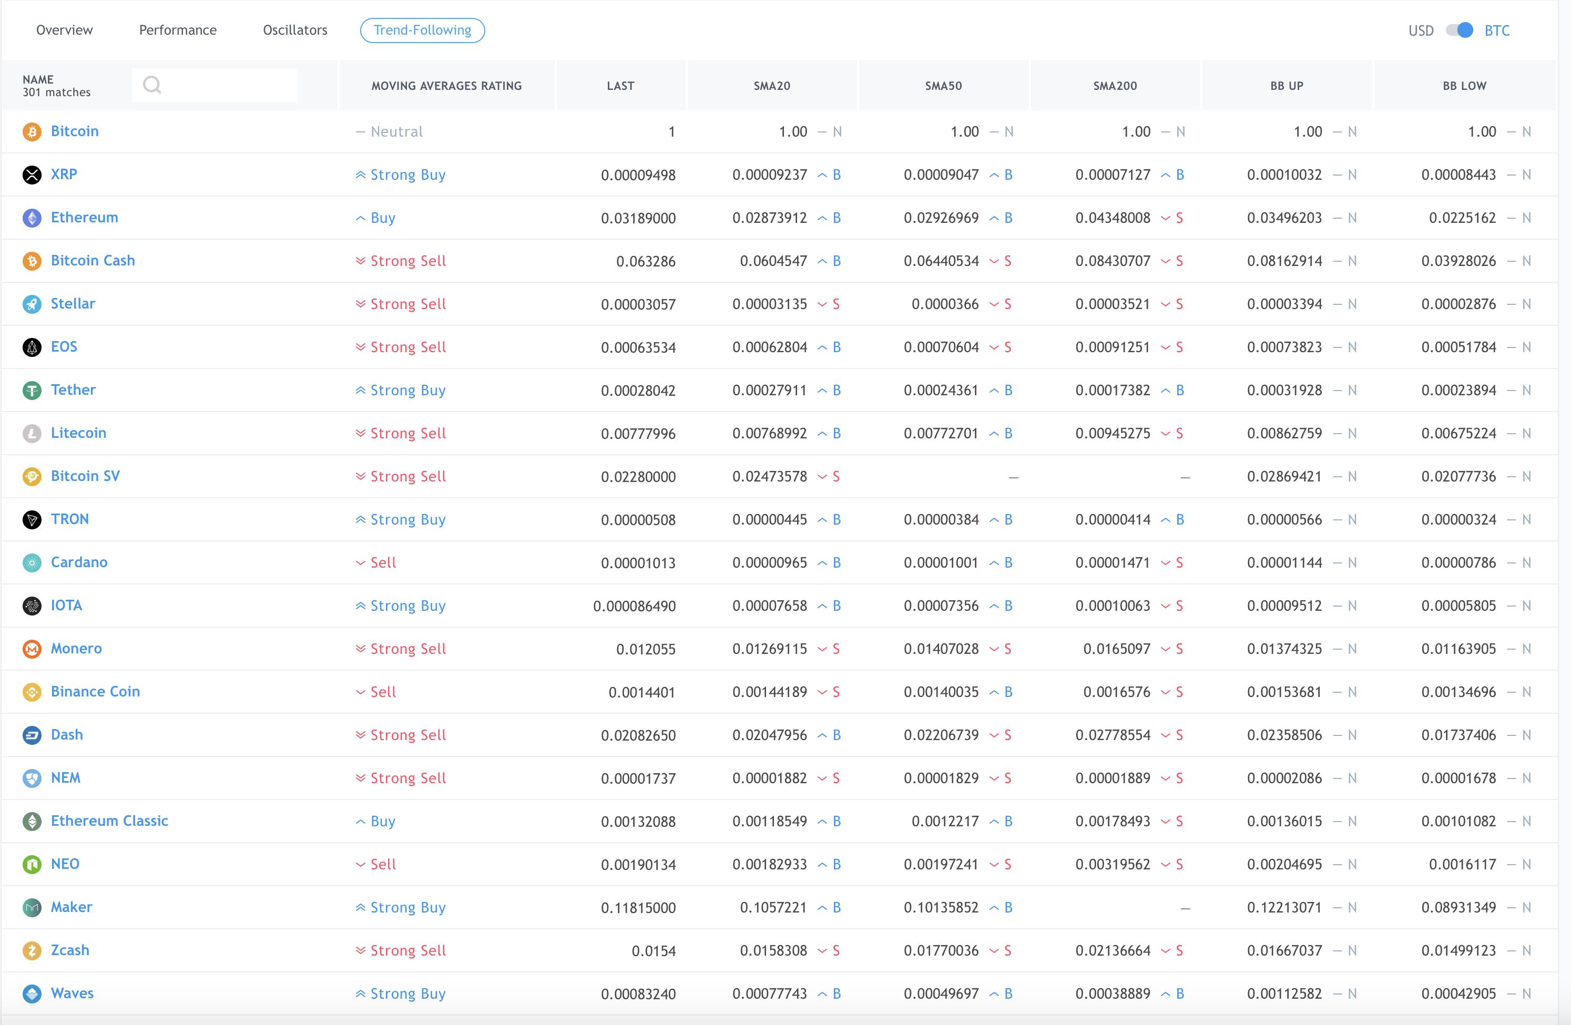This screenshot has width=1571, height=1025.
Task: Click the Dash coin logo icon
Action: [x=32, y=735]
